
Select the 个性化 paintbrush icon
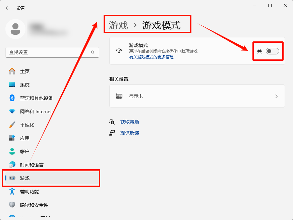[11, 125]
